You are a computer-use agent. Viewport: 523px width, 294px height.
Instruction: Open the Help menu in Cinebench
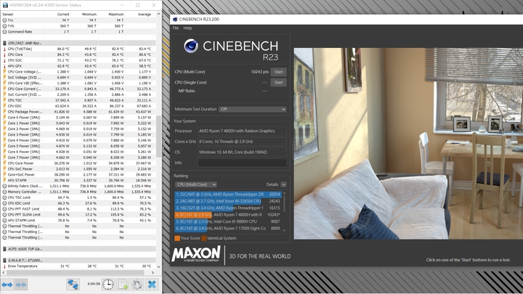[188, 28]
